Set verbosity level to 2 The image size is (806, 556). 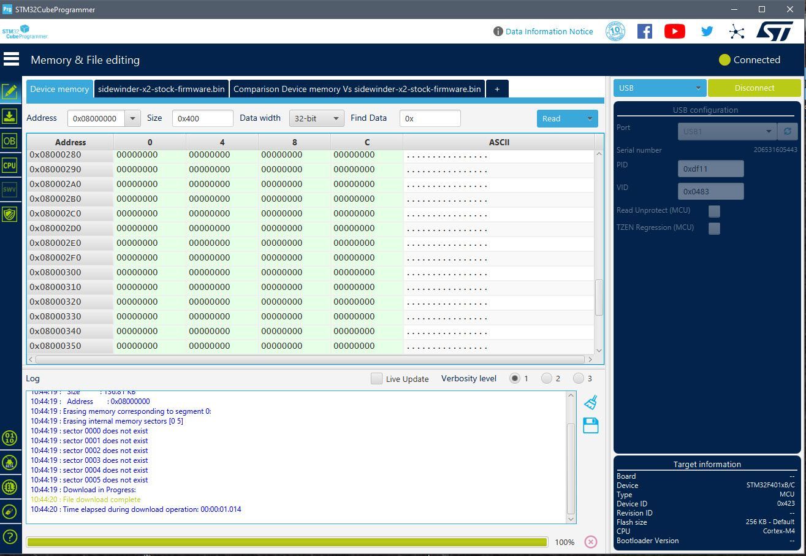point(547,379)
